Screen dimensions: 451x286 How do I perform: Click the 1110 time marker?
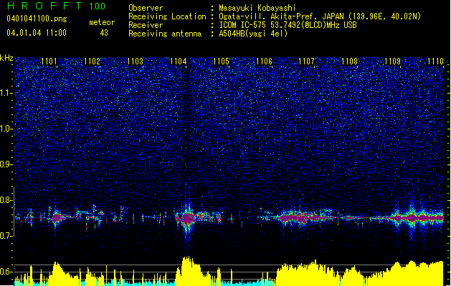pos(435,61)
